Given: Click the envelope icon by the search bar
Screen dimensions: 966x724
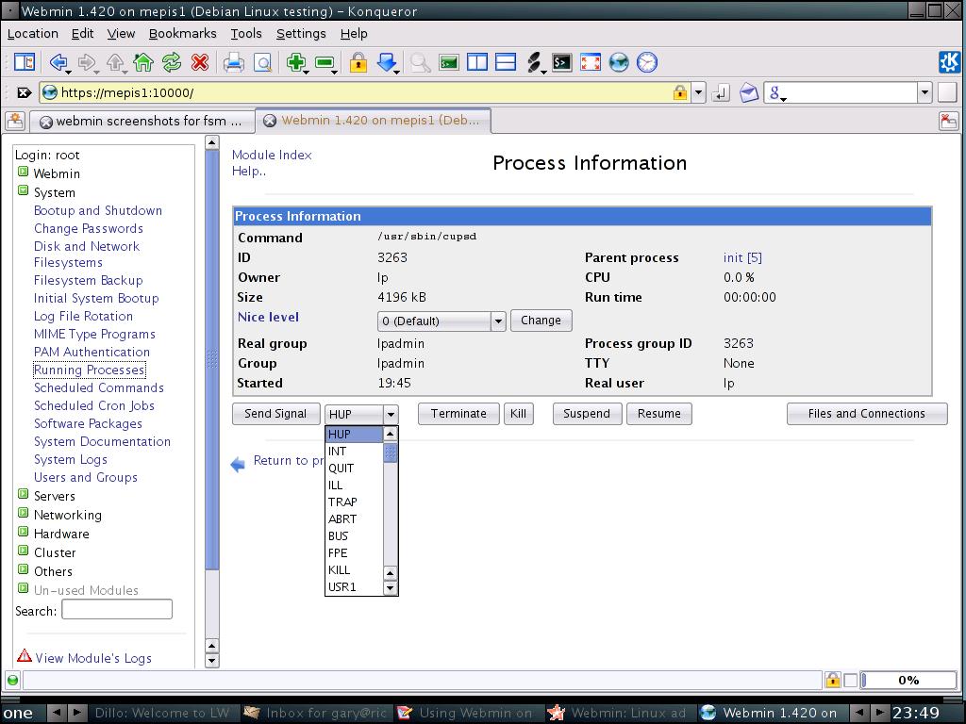Looking at the screenshot, I should tap(748, 93).
